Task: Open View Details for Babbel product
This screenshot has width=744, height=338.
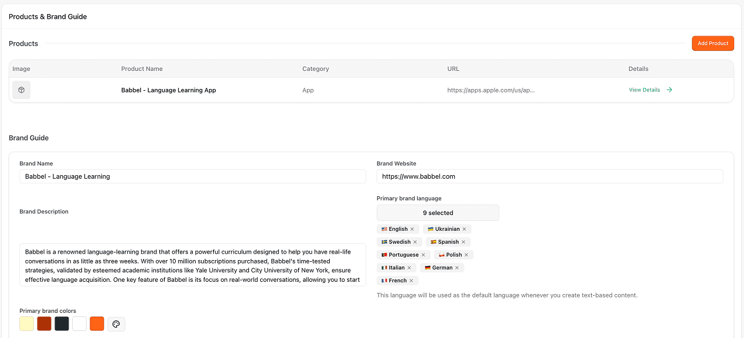Action: [644, 90]
